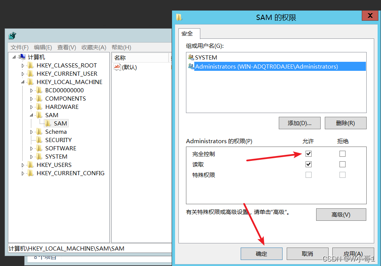Viewport: 381px width, 266px height.
Task: Click the HKEY_LOCAL_MACHINE folder icon
Action: click(x=31, y=82)
